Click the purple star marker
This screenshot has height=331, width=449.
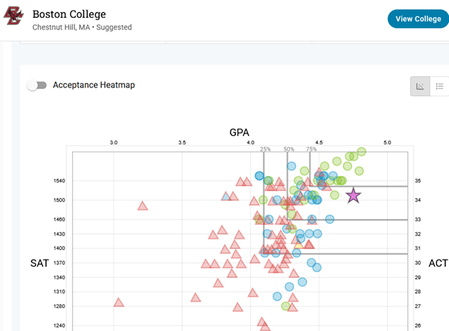353,195
